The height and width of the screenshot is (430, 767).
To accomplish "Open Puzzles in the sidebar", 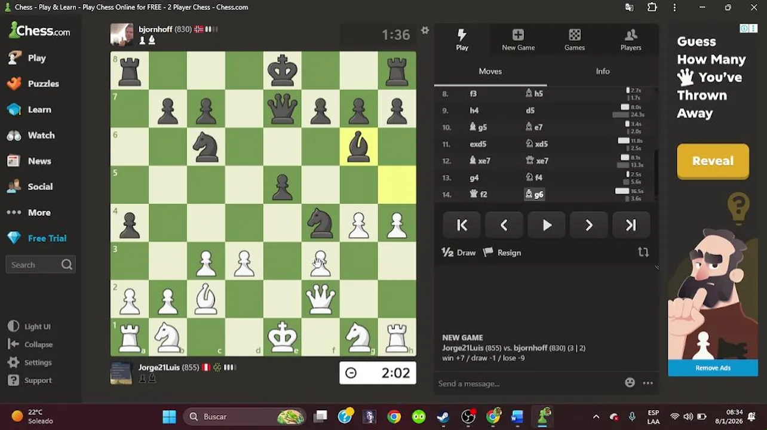I will coord(33,84).
